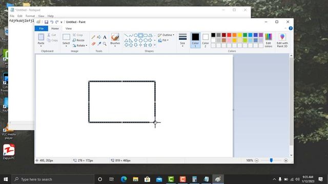Click the Redo arrow in title bar
Viewport: 328px width, 184px height.
57,22
